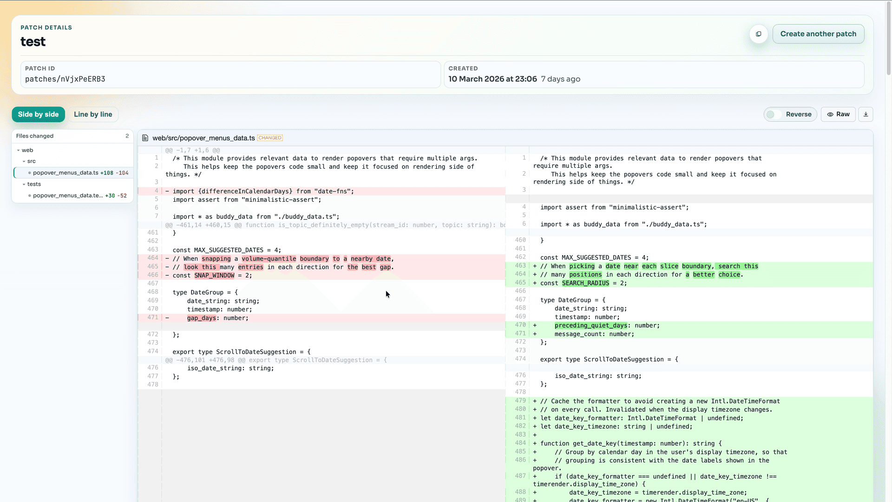Download the patch file using download icon
892x502 pixels.
(x=866, y=114)
